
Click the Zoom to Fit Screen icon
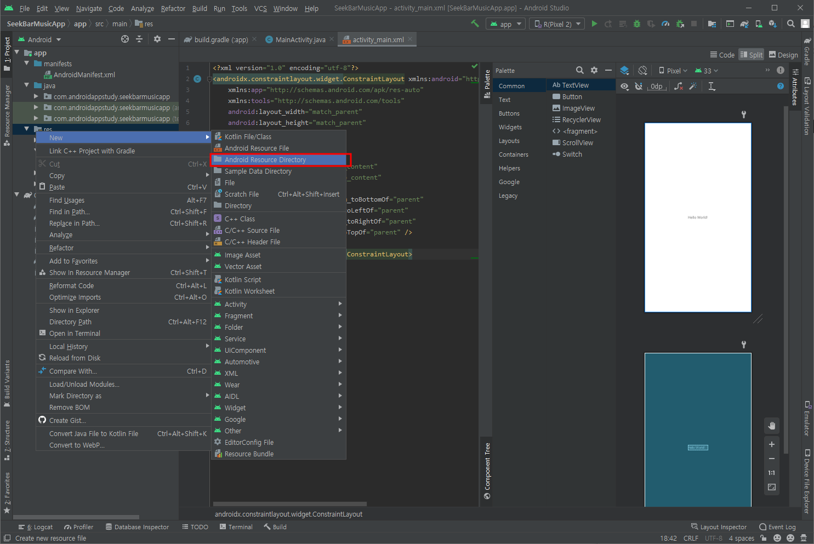[772, 487]
